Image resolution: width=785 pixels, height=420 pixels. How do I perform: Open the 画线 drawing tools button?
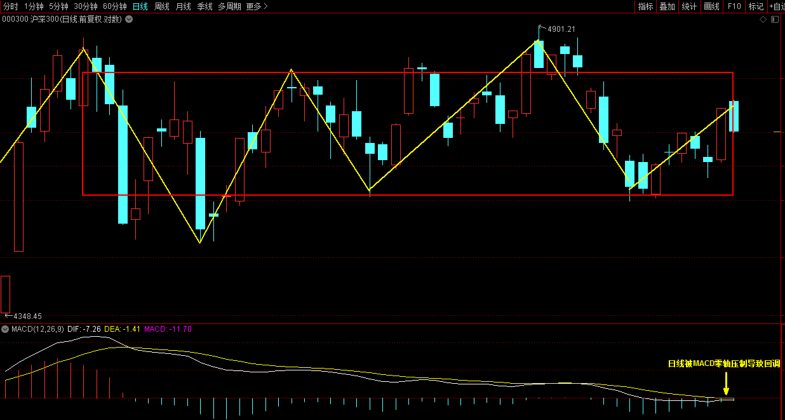tap(712, 6)
